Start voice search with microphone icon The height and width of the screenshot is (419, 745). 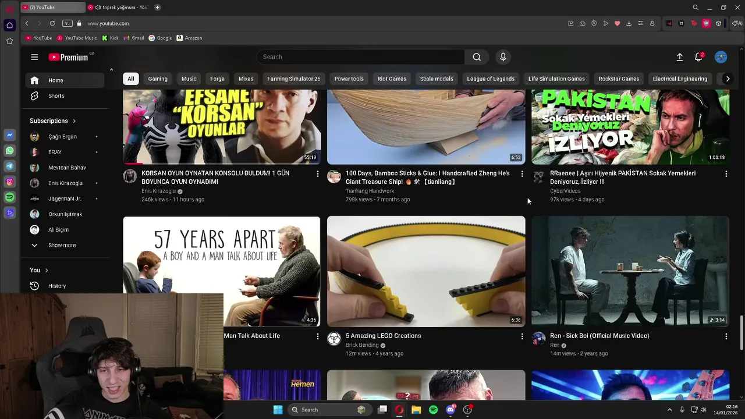click(x=503, y=57)
